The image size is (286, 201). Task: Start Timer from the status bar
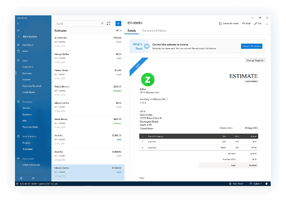coord(237,184)
